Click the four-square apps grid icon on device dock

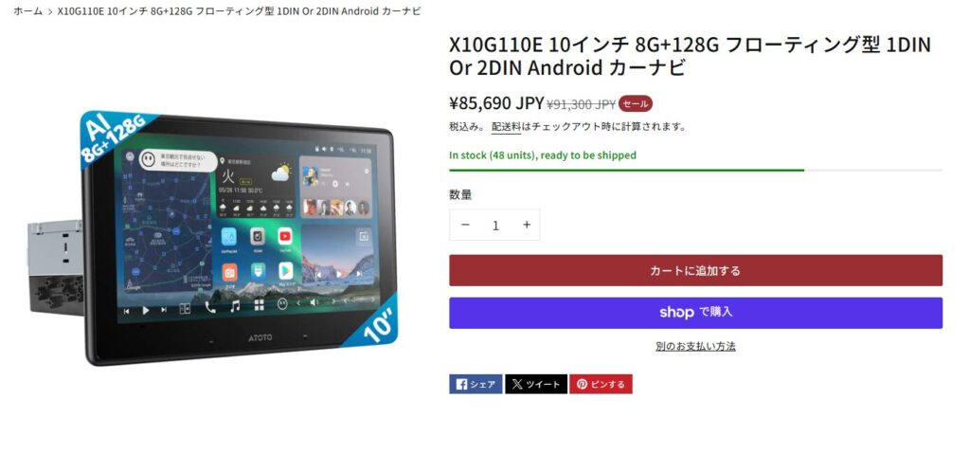coord(259,305)
